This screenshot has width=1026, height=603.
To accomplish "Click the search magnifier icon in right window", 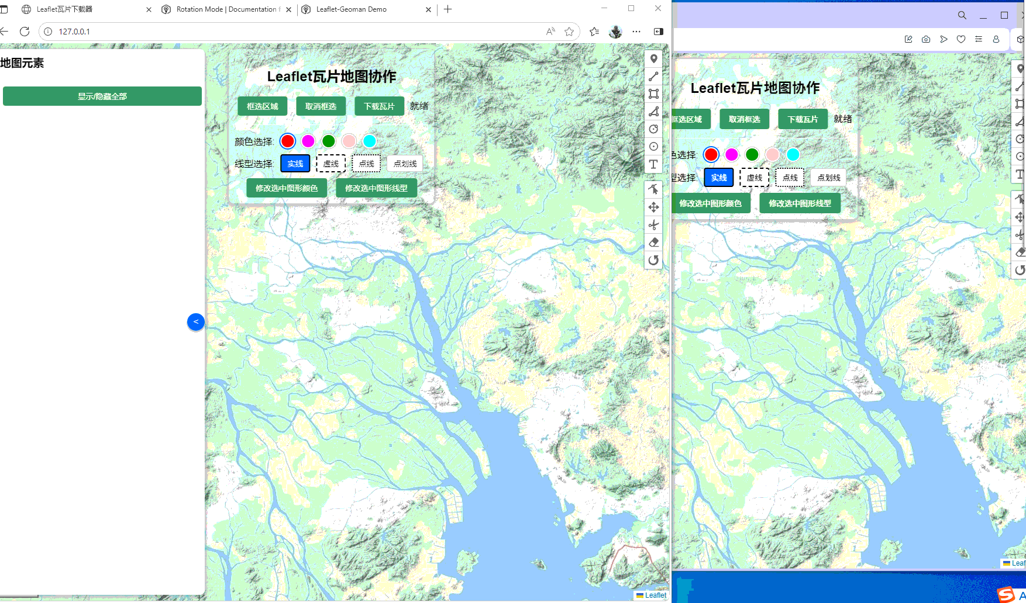I will (x=962, y=15).
